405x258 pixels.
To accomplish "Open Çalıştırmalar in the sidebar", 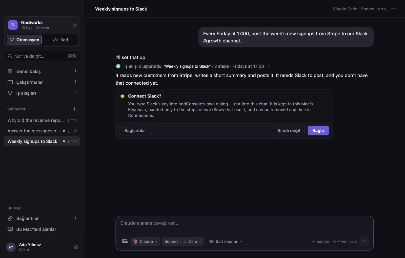I will (x=42, y=82).
